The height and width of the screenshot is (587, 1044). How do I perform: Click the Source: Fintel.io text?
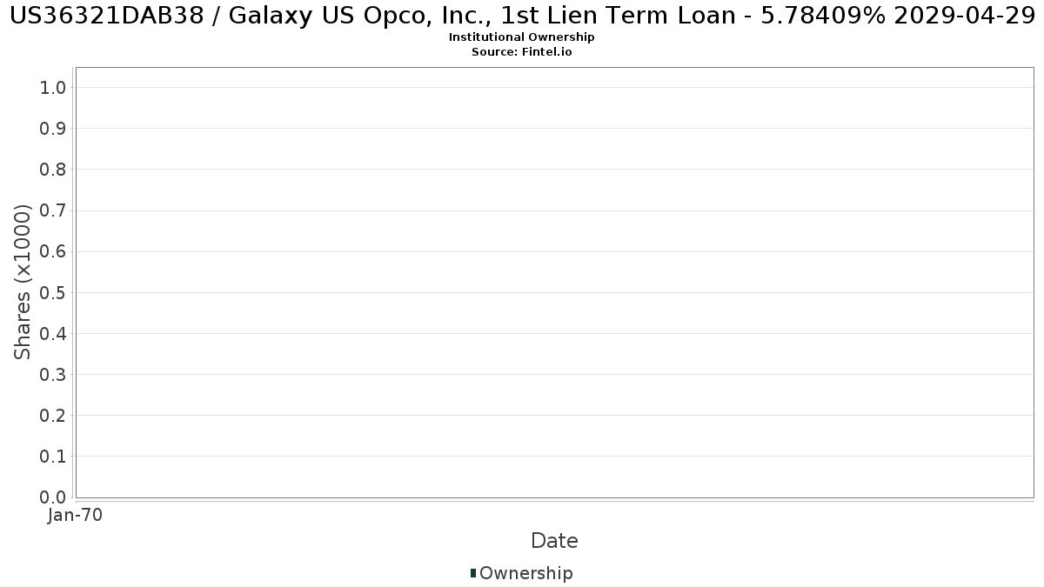(522, 52)
